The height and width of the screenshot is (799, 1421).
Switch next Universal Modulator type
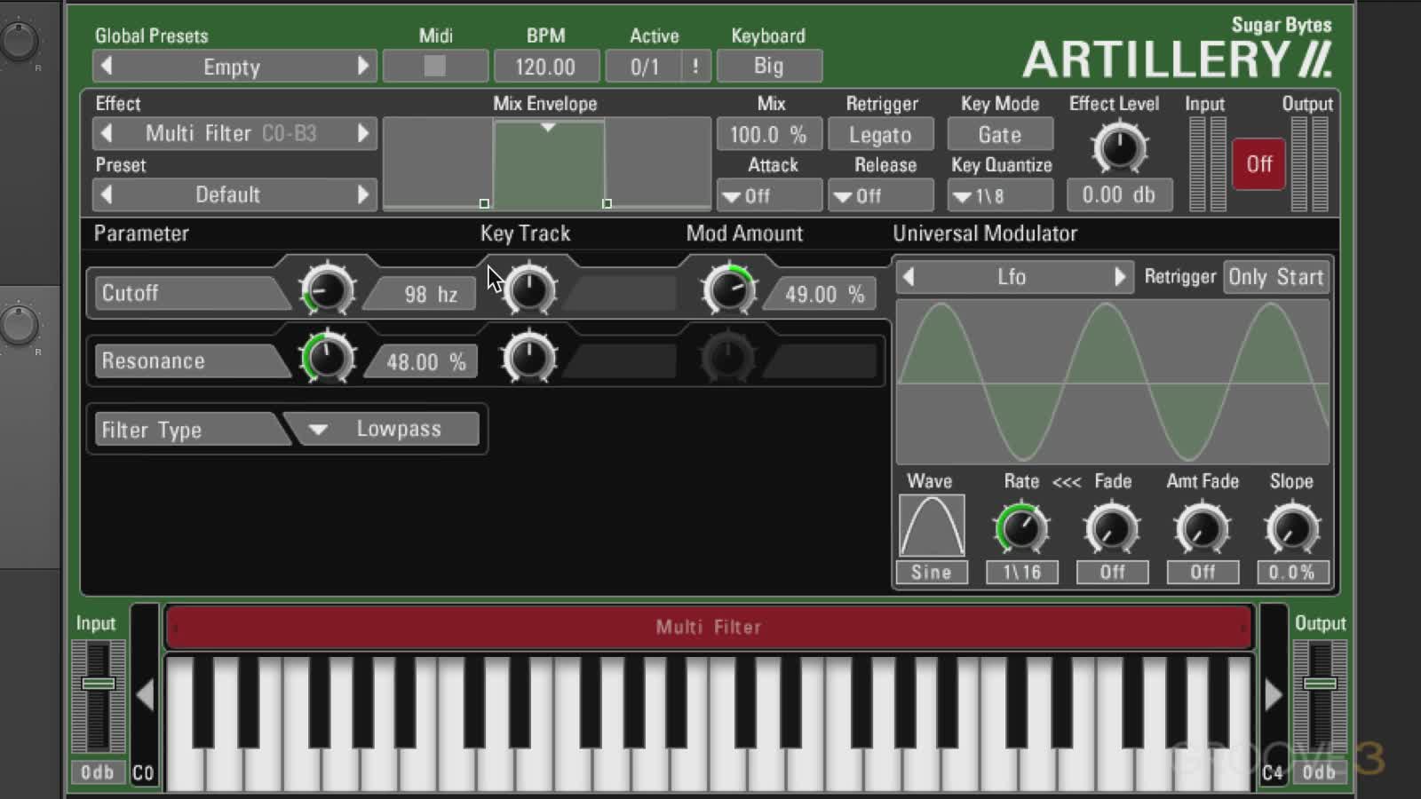tap(1120, 277)
